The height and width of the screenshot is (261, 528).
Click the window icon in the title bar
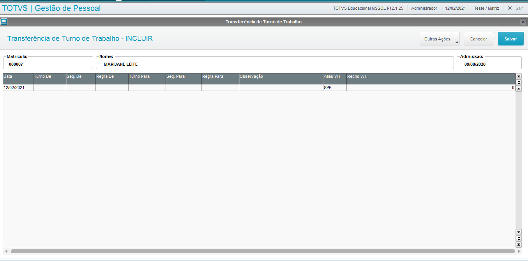coord(4,22)
